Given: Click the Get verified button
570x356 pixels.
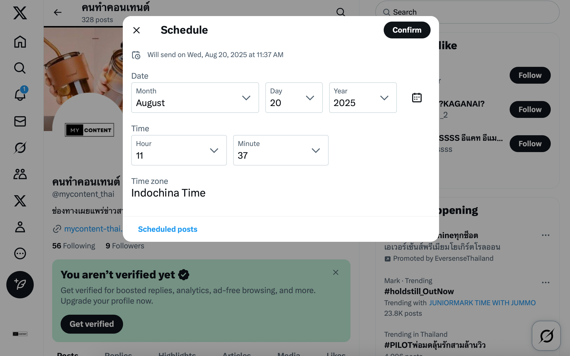Looking at the screenshot, I should click(92, 324).
